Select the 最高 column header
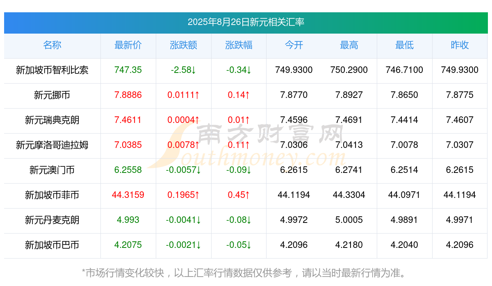The image size is (492, 286). click(x=349, y=45)
